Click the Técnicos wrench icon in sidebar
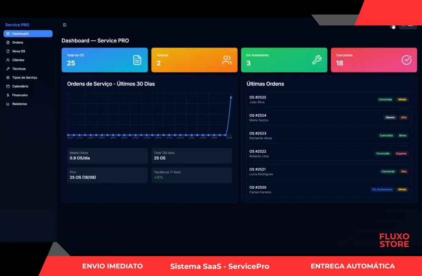Image resolution: width=422 pixels, height=276 pixels. point(8,69)
